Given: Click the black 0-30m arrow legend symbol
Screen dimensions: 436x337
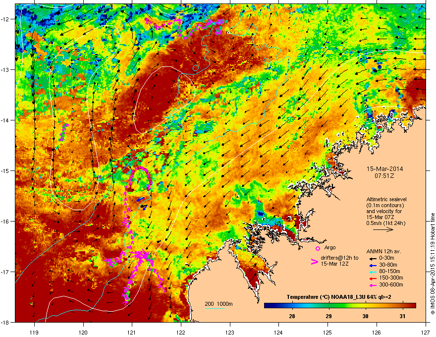Looking at the screenshot, I should click(373, 258).
